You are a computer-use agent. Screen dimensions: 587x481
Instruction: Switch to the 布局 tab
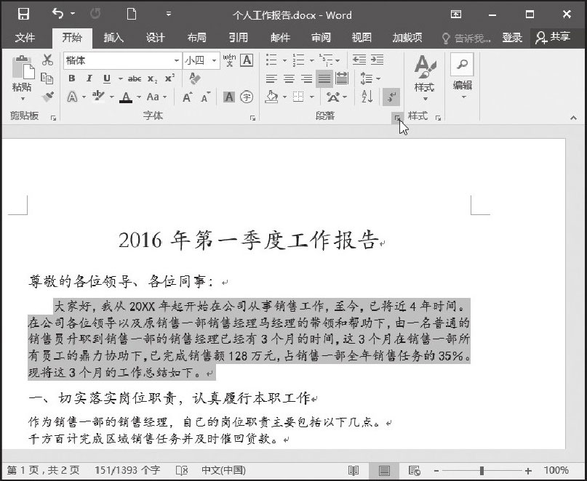coord(197,37)
